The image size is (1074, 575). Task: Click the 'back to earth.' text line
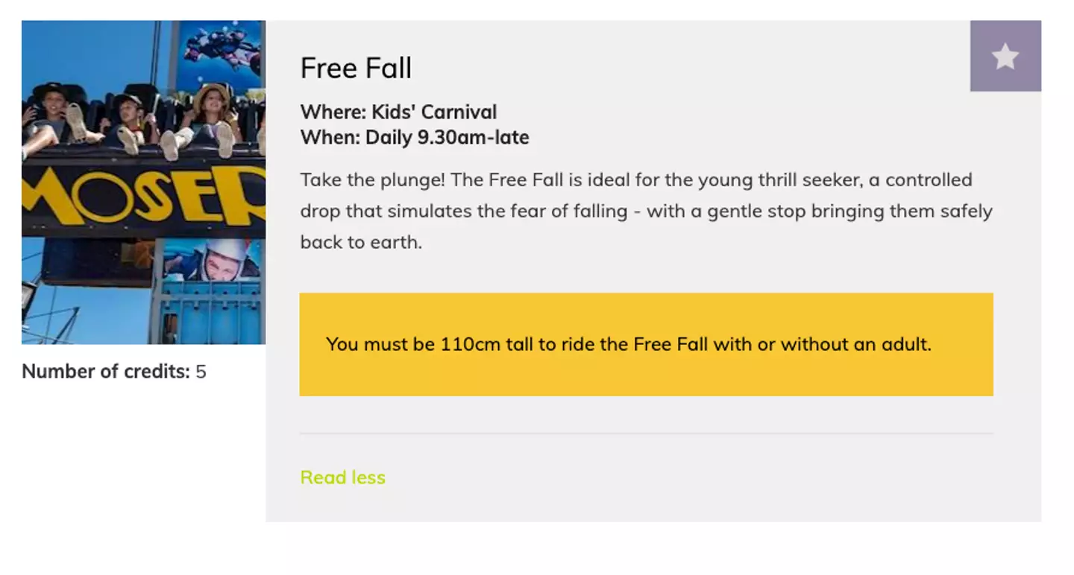click(x=361, y=242)
